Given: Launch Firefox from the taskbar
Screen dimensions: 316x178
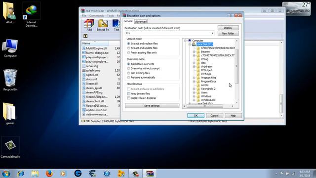Looking at the screenshot, I should coord(49,174).
